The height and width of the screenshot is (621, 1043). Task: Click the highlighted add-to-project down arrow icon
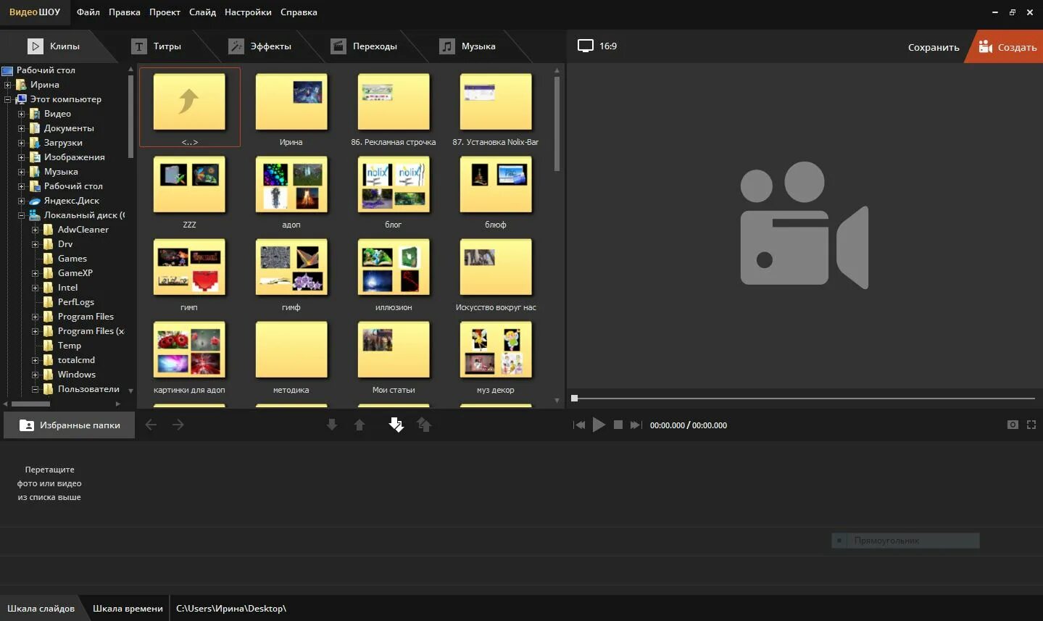396,425
